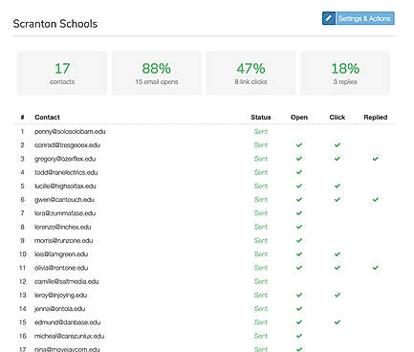The height and width of the screenshot is (352, 414).
Task: Click the Click checkmark in edmund's row
Action: pos(338,322)
